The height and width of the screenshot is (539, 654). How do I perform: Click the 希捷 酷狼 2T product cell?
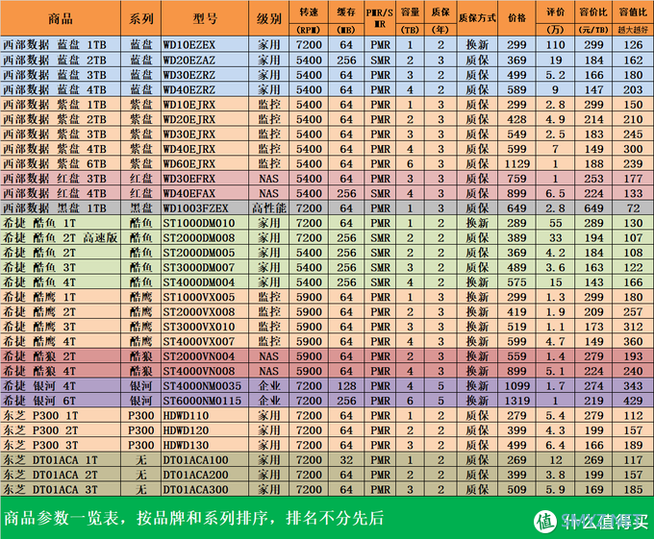[x=61, y=356]
